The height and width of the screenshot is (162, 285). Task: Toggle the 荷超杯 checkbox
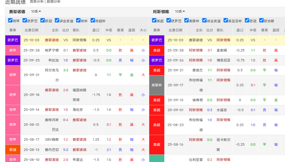tap(93, 20)
